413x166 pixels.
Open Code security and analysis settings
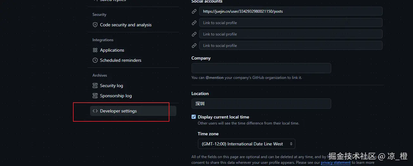coord(126,25)
